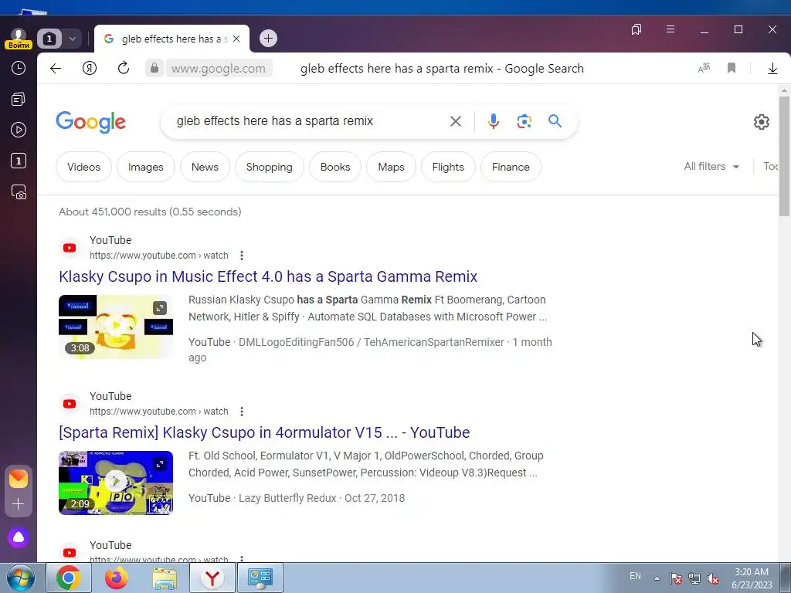791x593 pixels.
Task: Reload the page with refresh icon
Action: click(x=124, y=68)
